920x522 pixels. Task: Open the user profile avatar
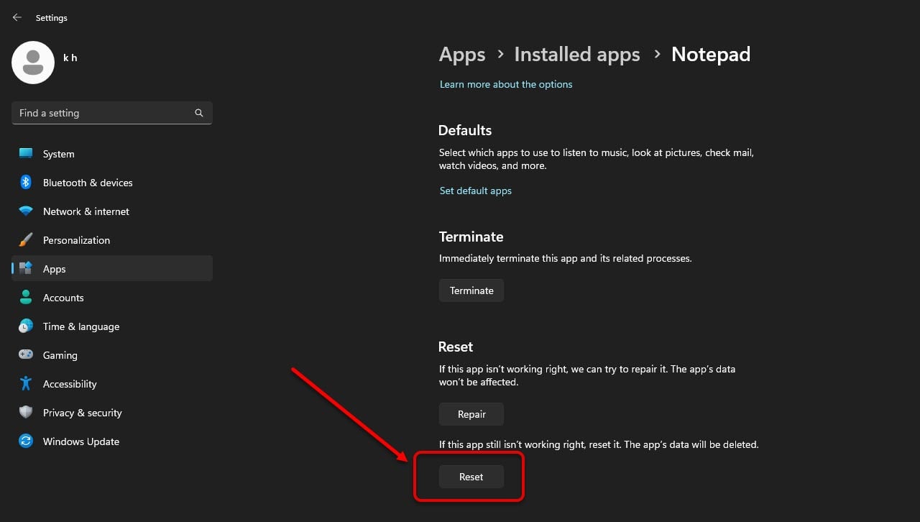tap(33, 63)
